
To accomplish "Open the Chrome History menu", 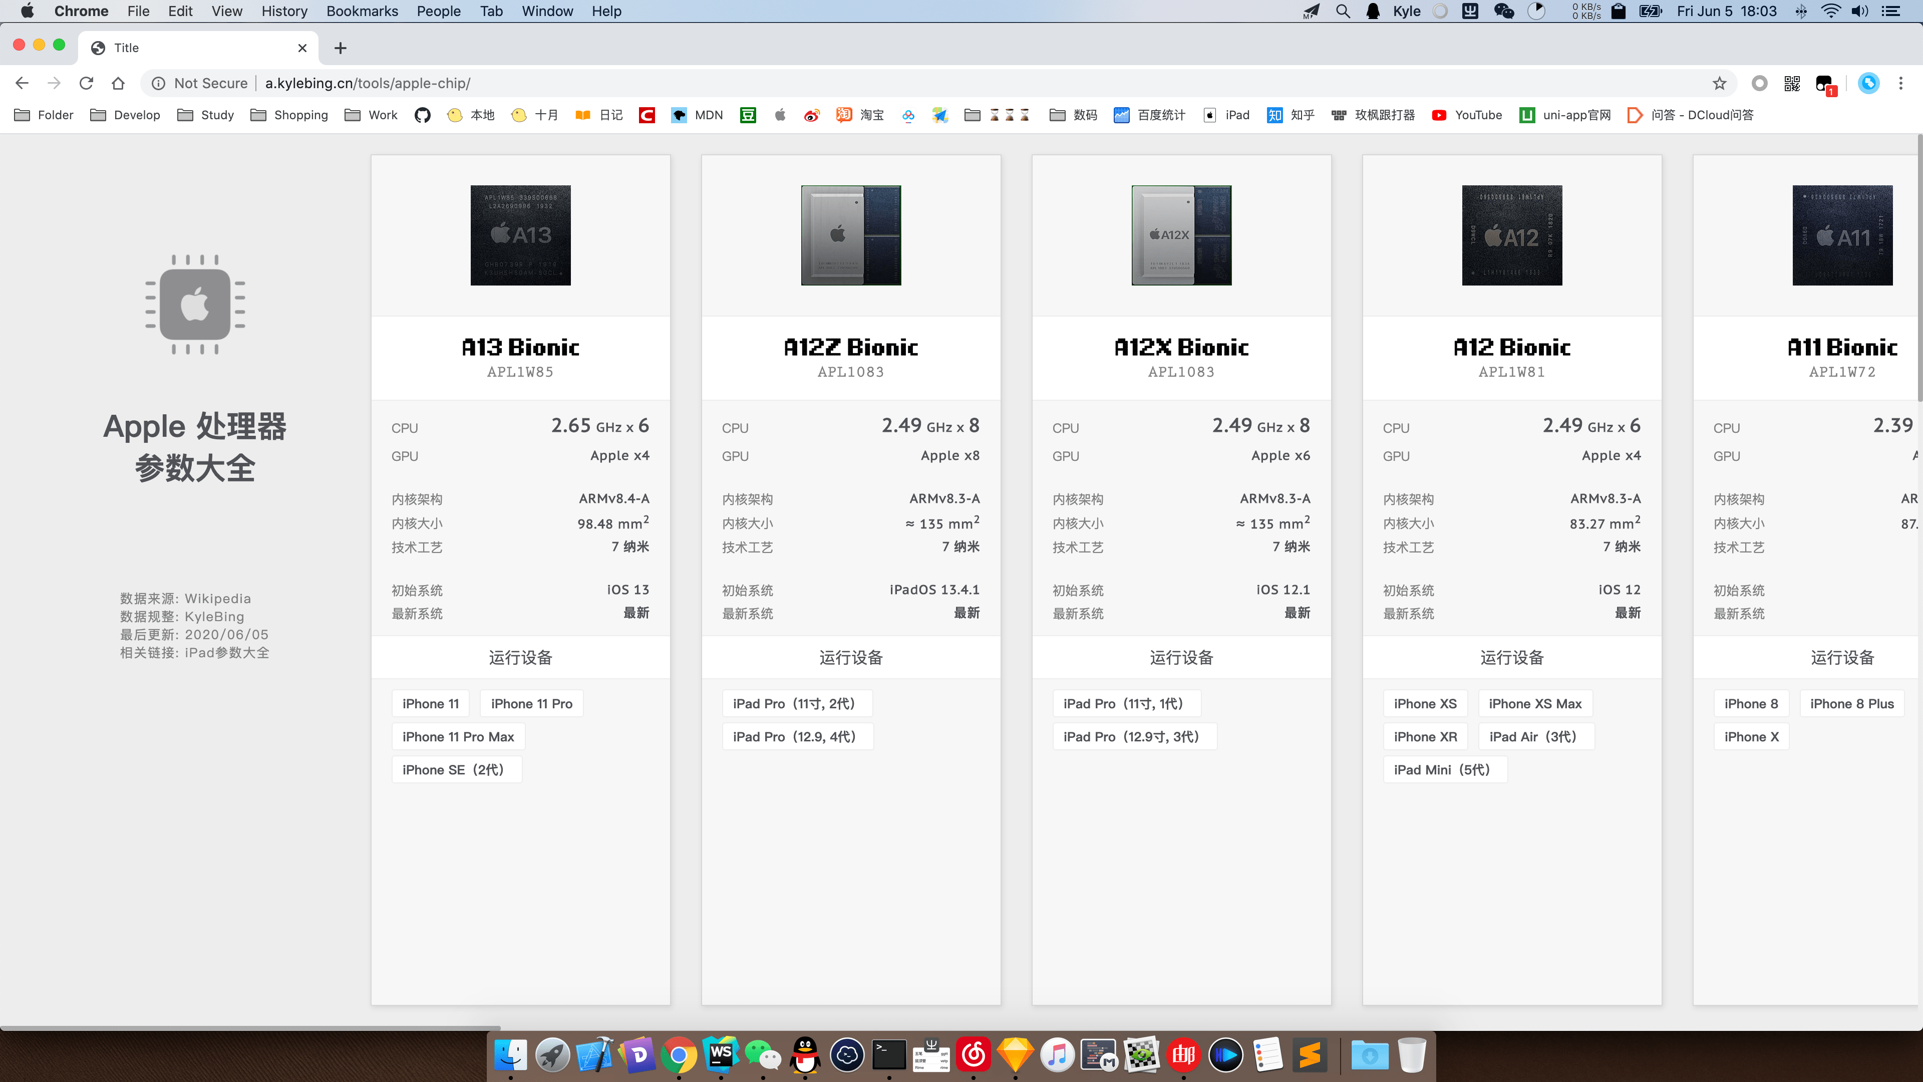I will [x=283, y=11].
